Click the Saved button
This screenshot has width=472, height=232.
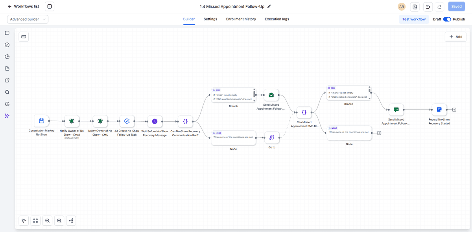456,7
